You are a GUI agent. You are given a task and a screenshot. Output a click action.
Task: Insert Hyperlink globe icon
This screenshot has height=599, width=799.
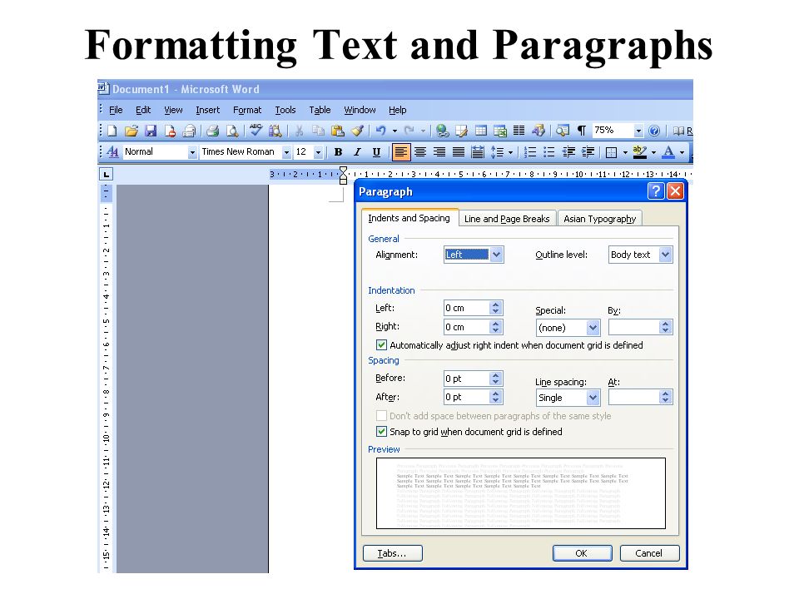coord(442,131)
